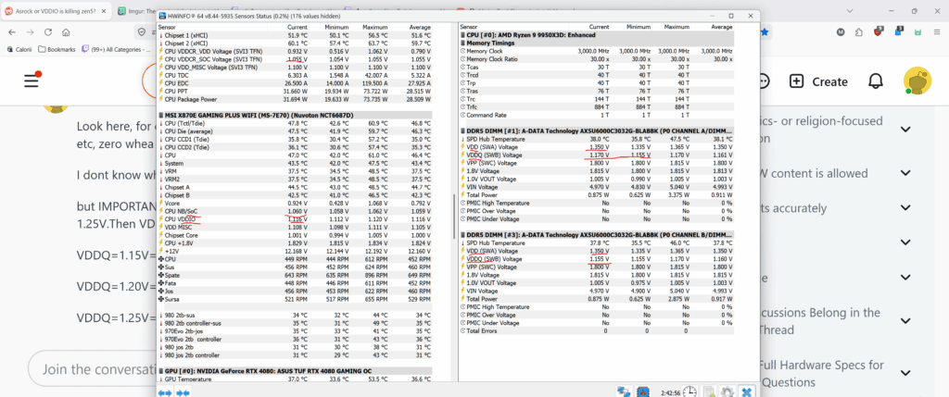Click the blue badge extension icon
The height and width of the screenshot is (397, 949).
click(899, 31)
